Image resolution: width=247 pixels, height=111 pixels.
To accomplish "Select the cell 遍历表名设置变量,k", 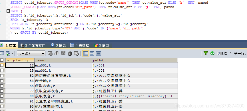I will [x=63, y=76].
